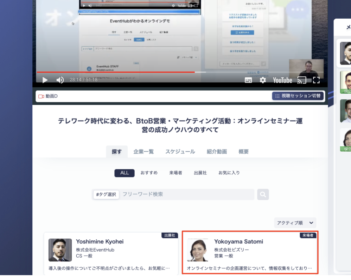Filter list by 来場者
Image resolution: width=351 pixels, height=280 pixels.
click(176, 173)
